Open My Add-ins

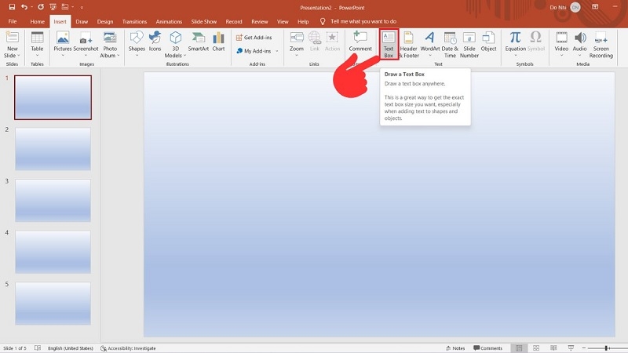tap(254, 51)
